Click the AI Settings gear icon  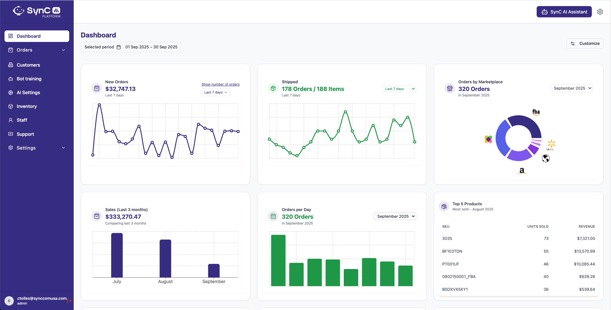pos(11,93)
